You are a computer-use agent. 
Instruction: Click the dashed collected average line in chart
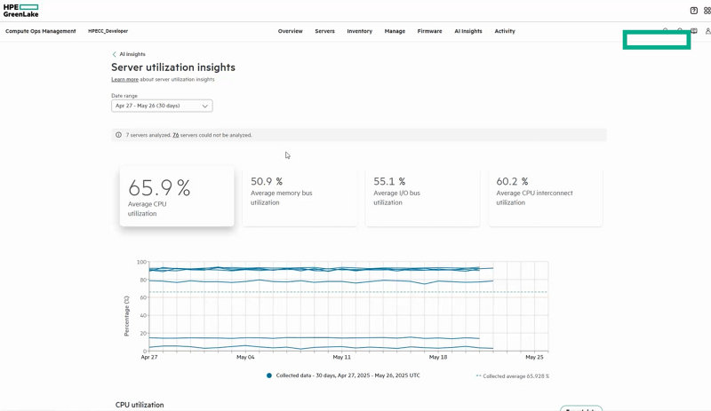[348, 292]
